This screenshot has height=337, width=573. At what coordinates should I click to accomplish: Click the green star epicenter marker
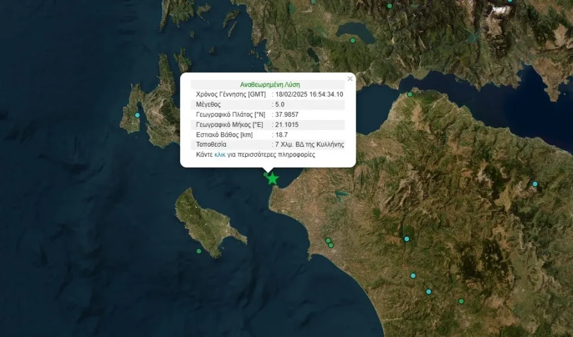click(x=273, y=178)
